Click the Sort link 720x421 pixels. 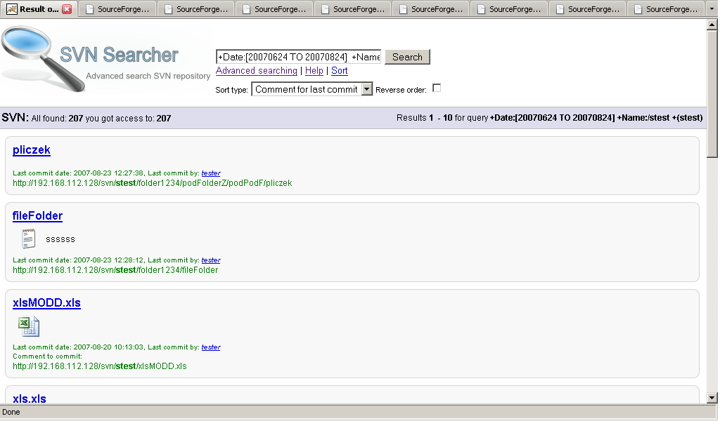click(x=340, y=71)
